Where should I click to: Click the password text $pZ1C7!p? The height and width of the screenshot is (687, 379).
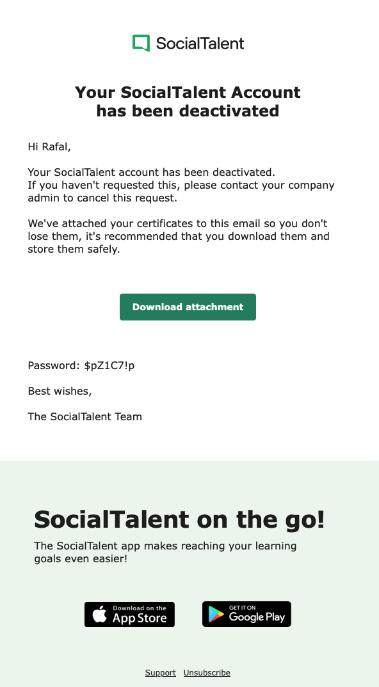[x=109, y=365]
